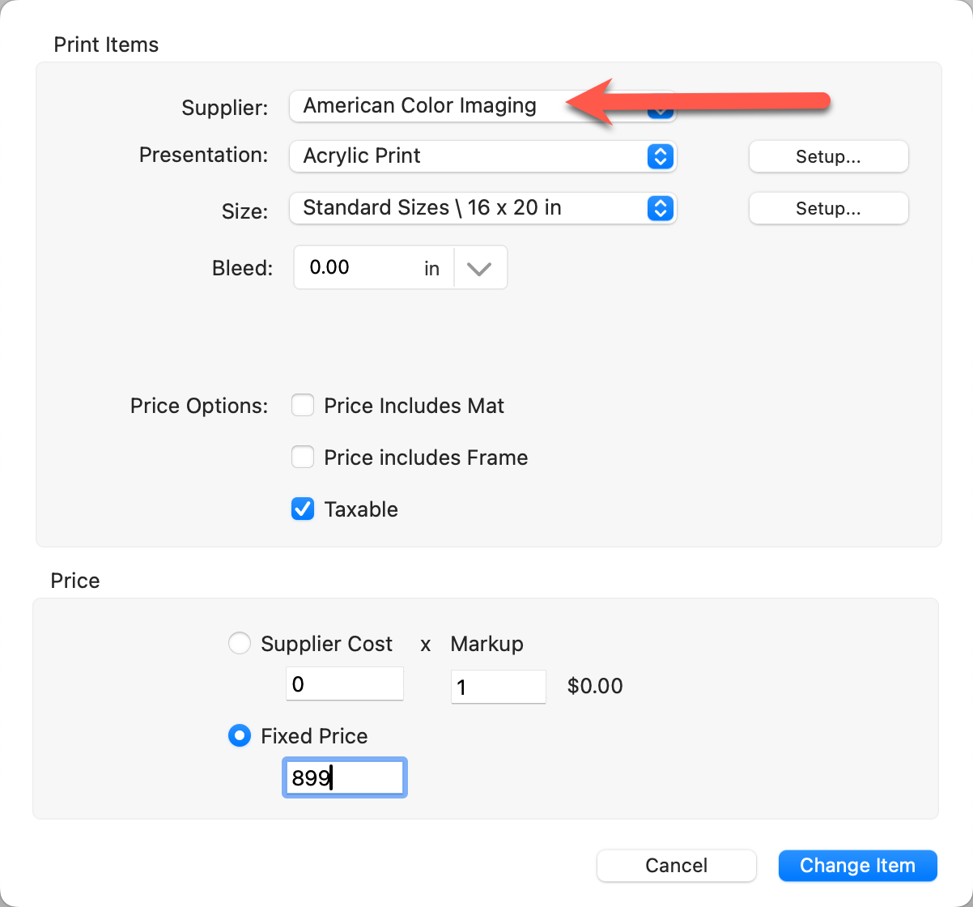
Task: Click the "in" unit label in Bleed field
Action: point(431,269)
